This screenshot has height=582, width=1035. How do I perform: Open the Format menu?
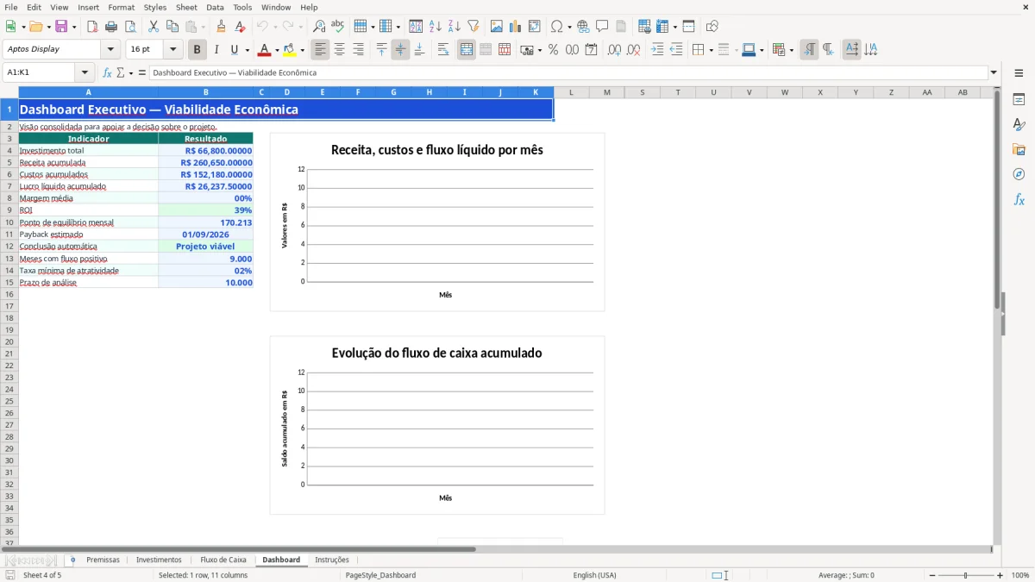[x=121, y=7]
